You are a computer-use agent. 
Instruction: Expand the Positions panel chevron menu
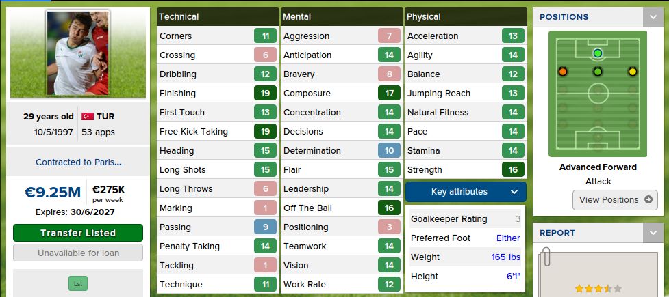[653, 17]
